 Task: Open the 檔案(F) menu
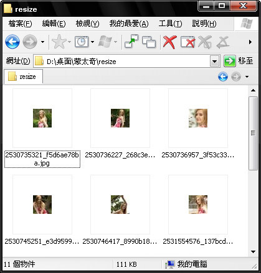point(20,24)
